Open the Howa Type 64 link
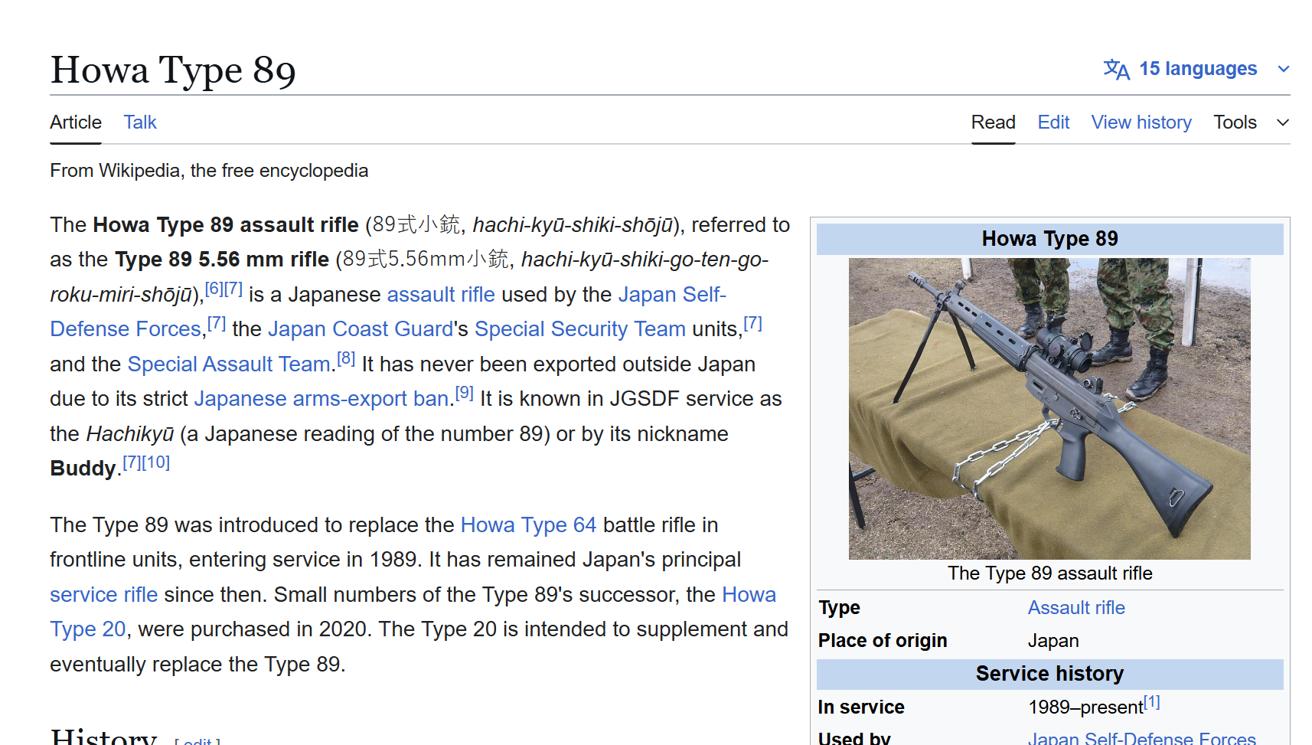The height and width of the screenshot is (745, 1312). point(528,525)
